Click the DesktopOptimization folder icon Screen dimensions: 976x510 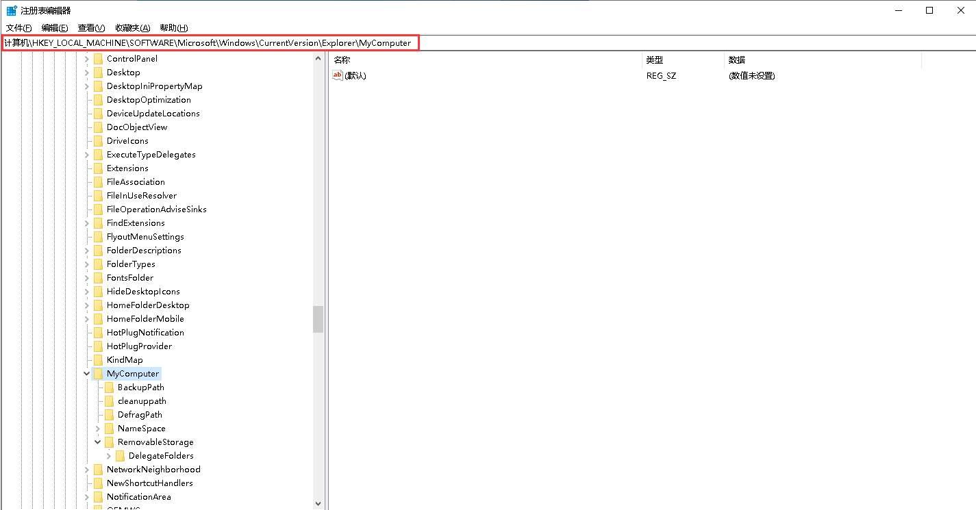[98, 100]
